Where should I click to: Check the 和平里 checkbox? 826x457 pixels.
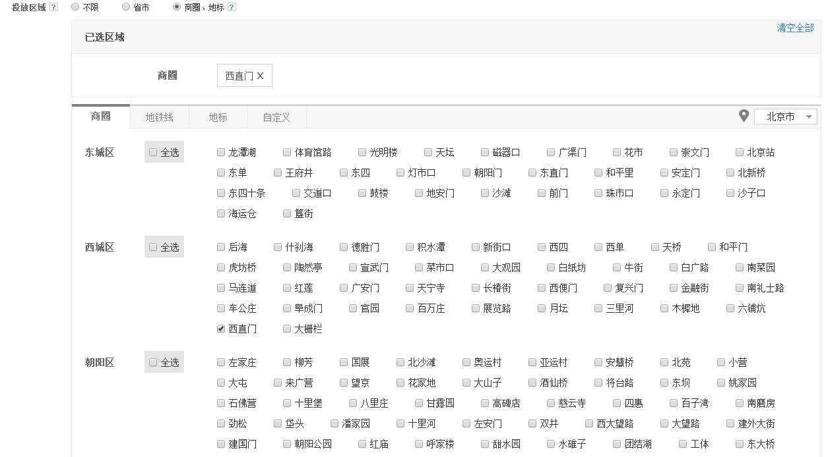click(x=598, y=173)
